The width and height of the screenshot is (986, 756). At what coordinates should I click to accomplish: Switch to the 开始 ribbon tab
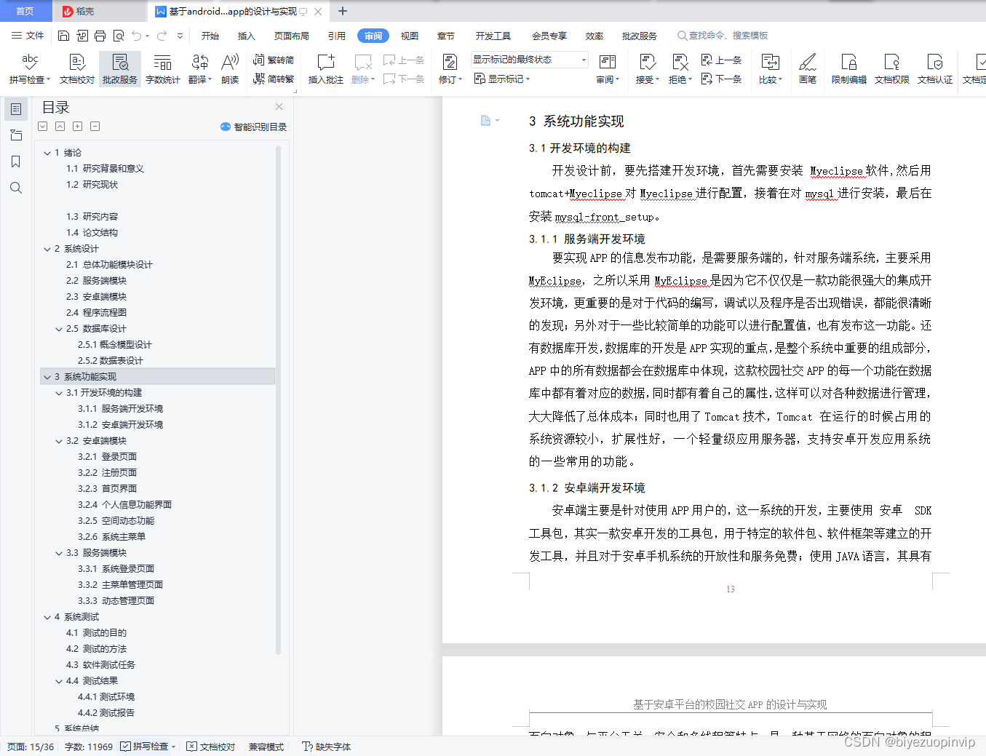pos(210,36)
